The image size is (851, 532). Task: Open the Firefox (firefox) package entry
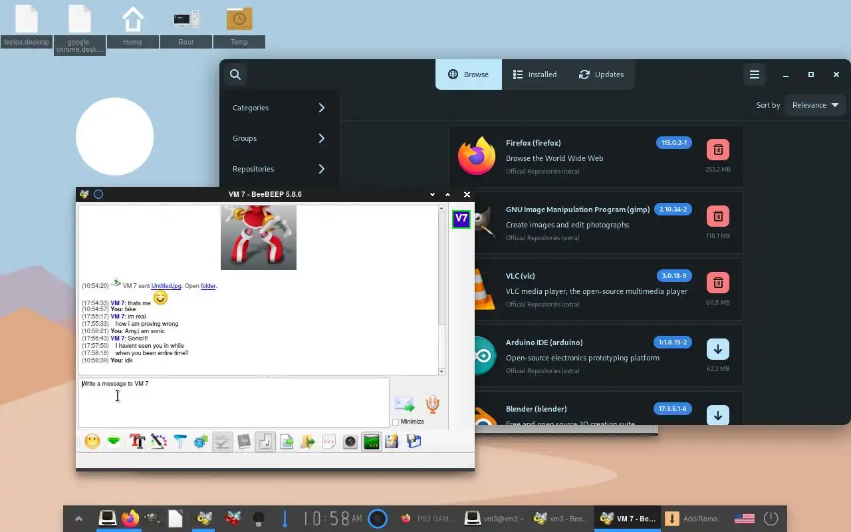(596, 156)
